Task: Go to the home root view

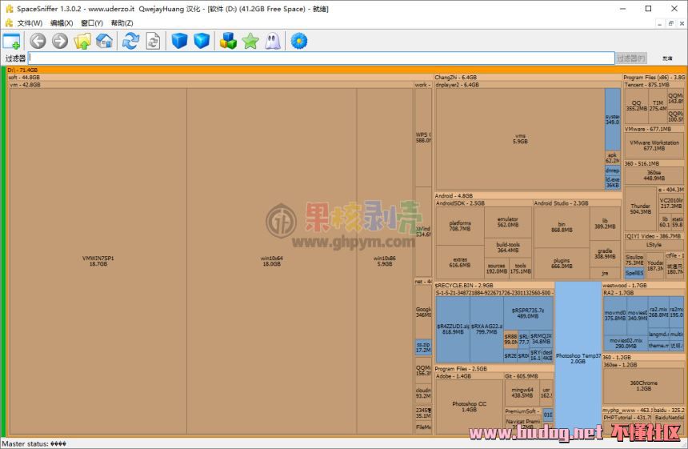Action: point(104,42)
